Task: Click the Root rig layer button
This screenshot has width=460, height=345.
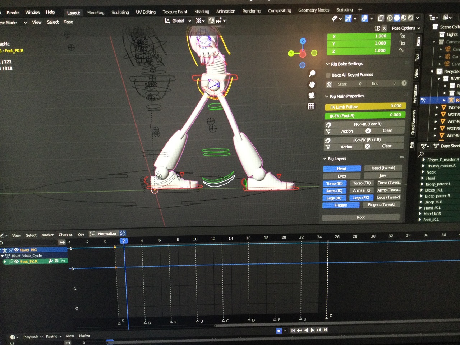Action: tap(360, 217)
